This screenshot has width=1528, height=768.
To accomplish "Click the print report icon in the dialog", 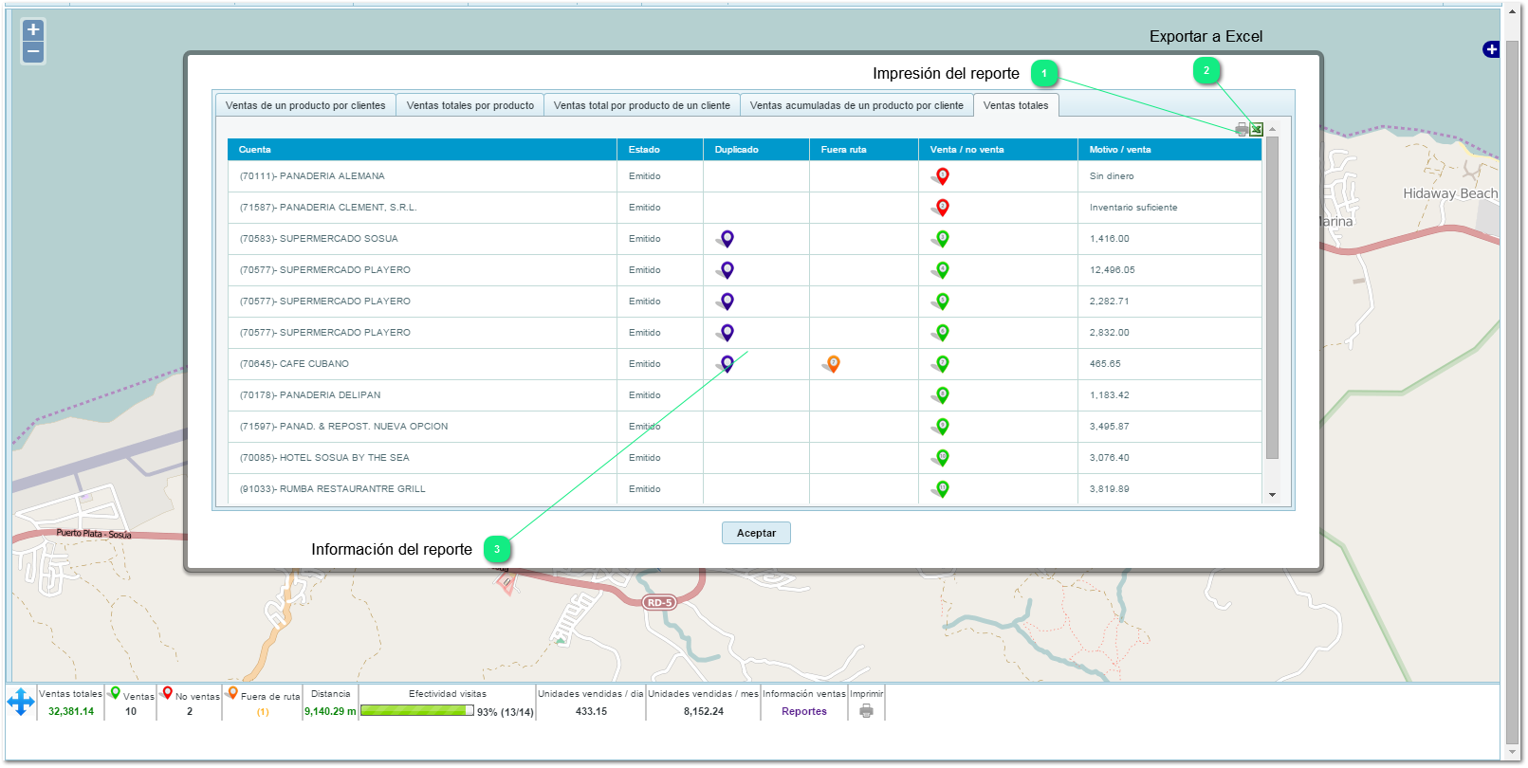I will click(x=1242, y=129).
